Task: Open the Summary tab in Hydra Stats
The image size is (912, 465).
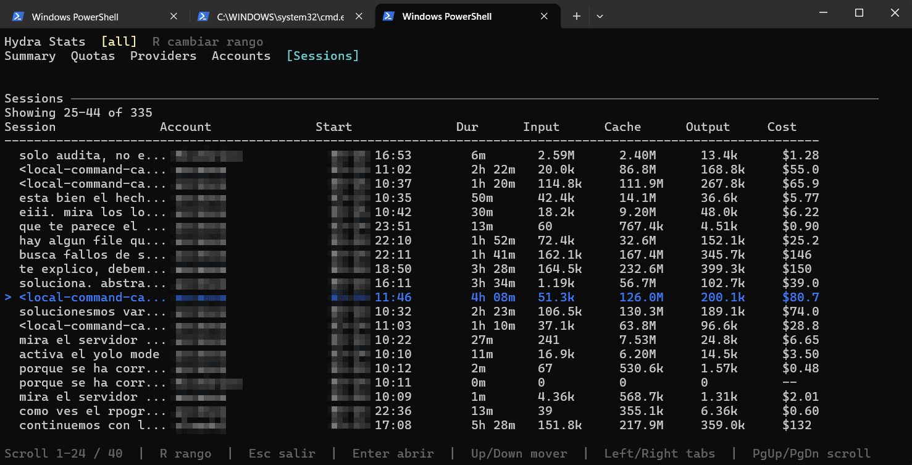Action: [30, 56]
